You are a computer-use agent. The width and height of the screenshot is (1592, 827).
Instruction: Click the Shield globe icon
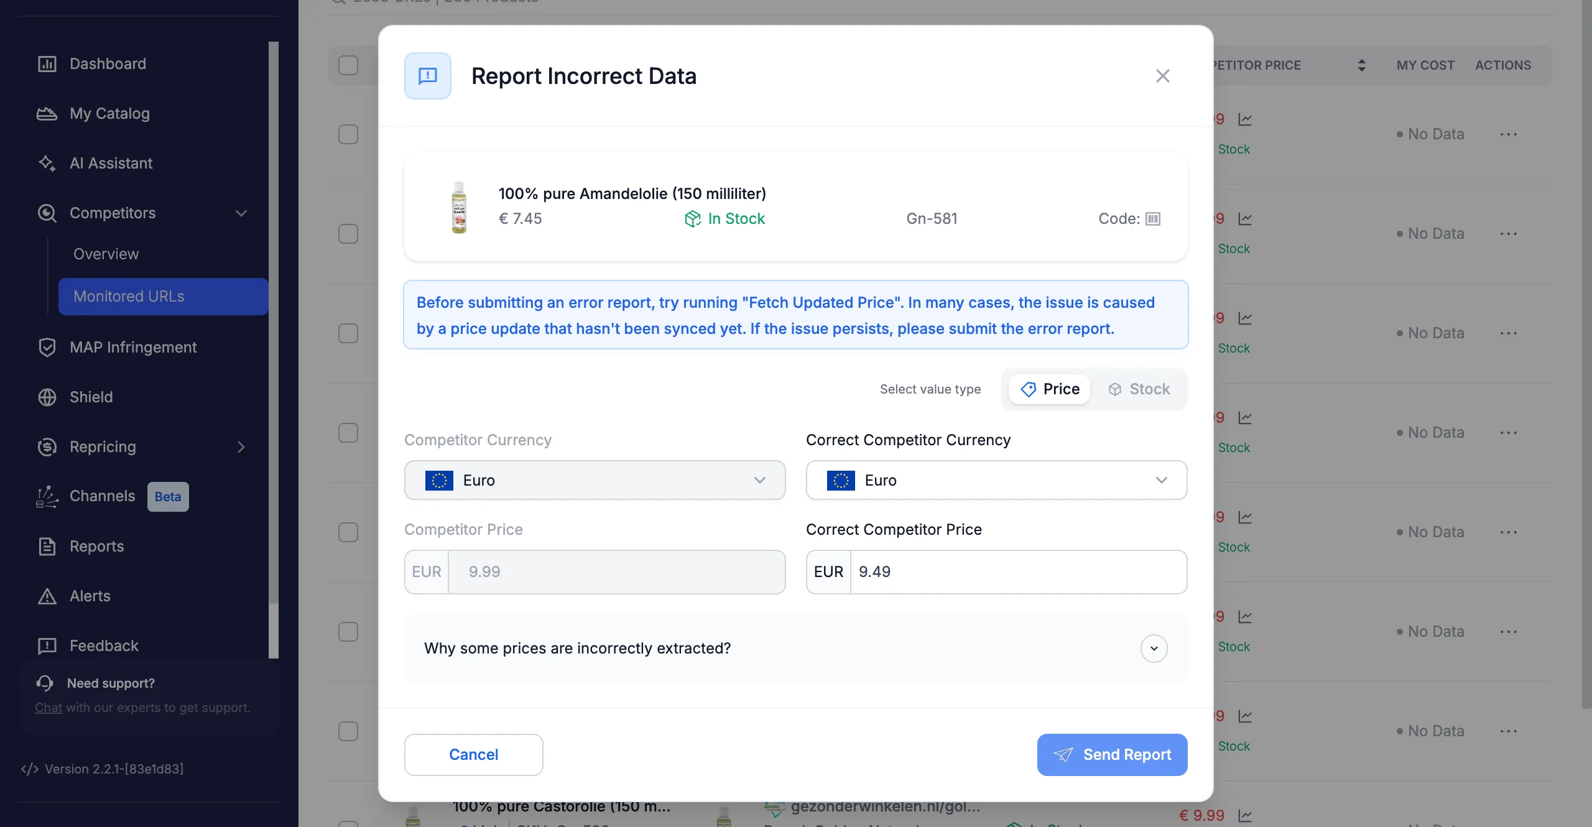coord(47,397)
